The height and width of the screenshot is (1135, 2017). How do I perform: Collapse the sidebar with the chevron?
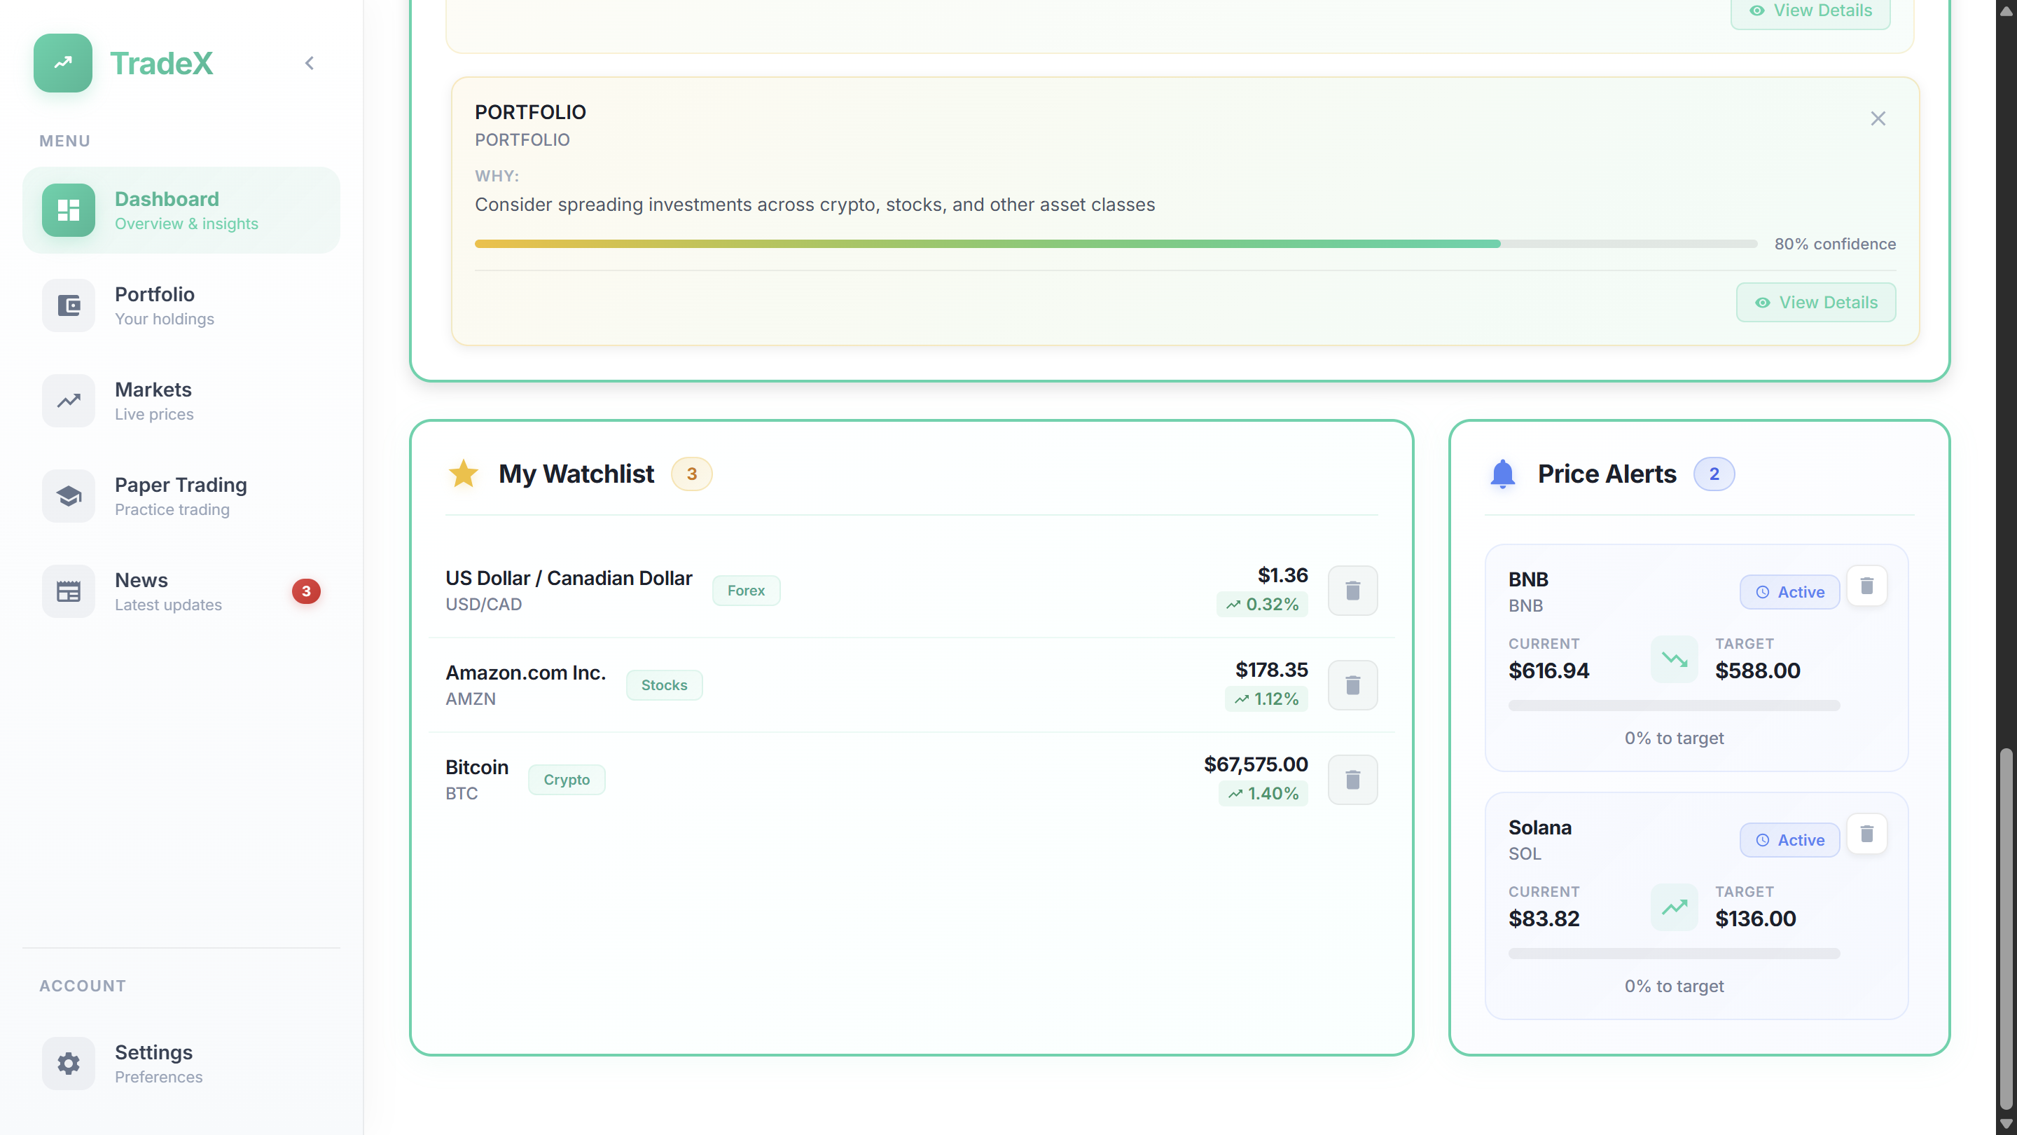[x=310, y=64]
